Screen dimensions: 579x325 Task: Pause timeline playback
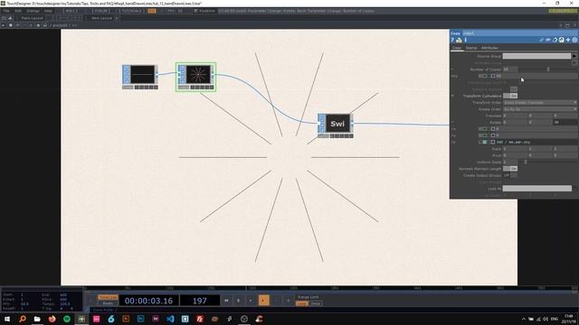tap(238, 301)
